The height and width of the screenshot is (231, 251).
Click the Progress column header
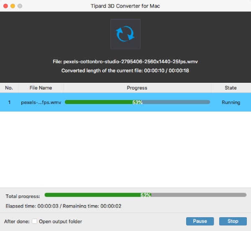137,88
